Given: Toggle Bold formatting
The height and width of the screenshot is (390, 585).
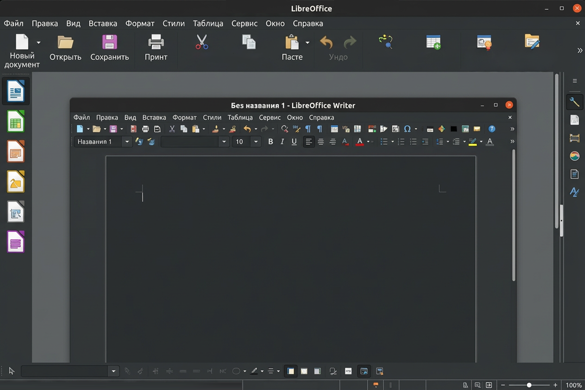Looking at the screenshot, I should [x=270, y=142].
